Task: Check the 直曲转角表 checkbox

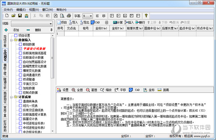Action: click(21, 101)
